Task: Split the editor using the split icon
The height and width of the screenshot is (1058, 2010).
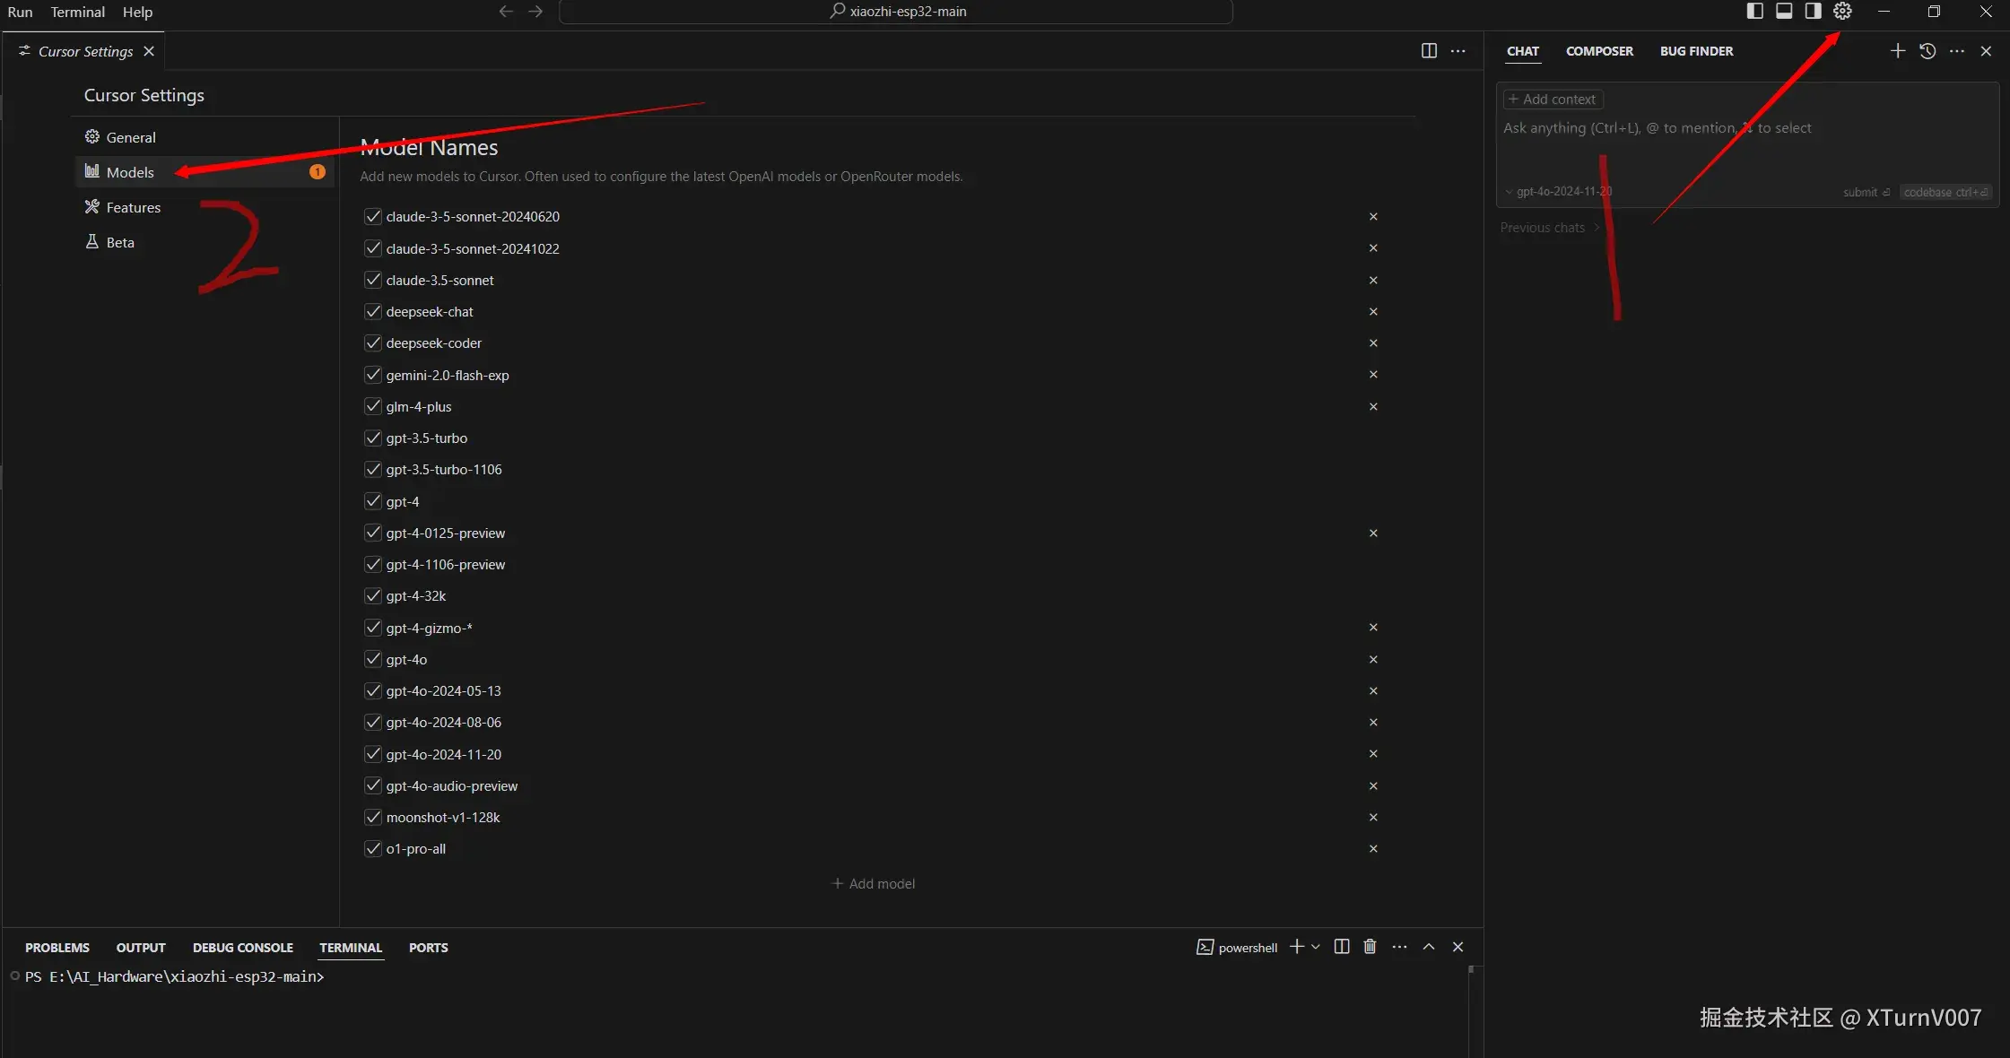Action: click(x=1427, y=51)
